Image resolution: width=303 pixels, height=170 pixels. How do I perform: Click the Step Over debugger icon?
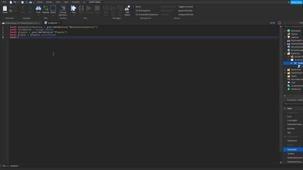113,8
